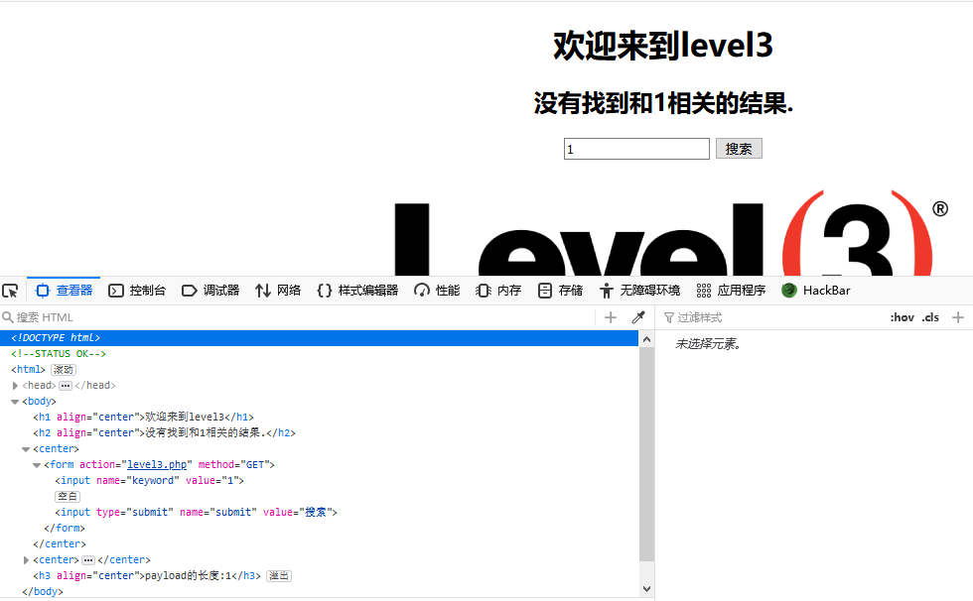Select the h2 没有找到和1相关的结果 row
This screenshot has width=973, height=601.
click(x=319, y=433)
